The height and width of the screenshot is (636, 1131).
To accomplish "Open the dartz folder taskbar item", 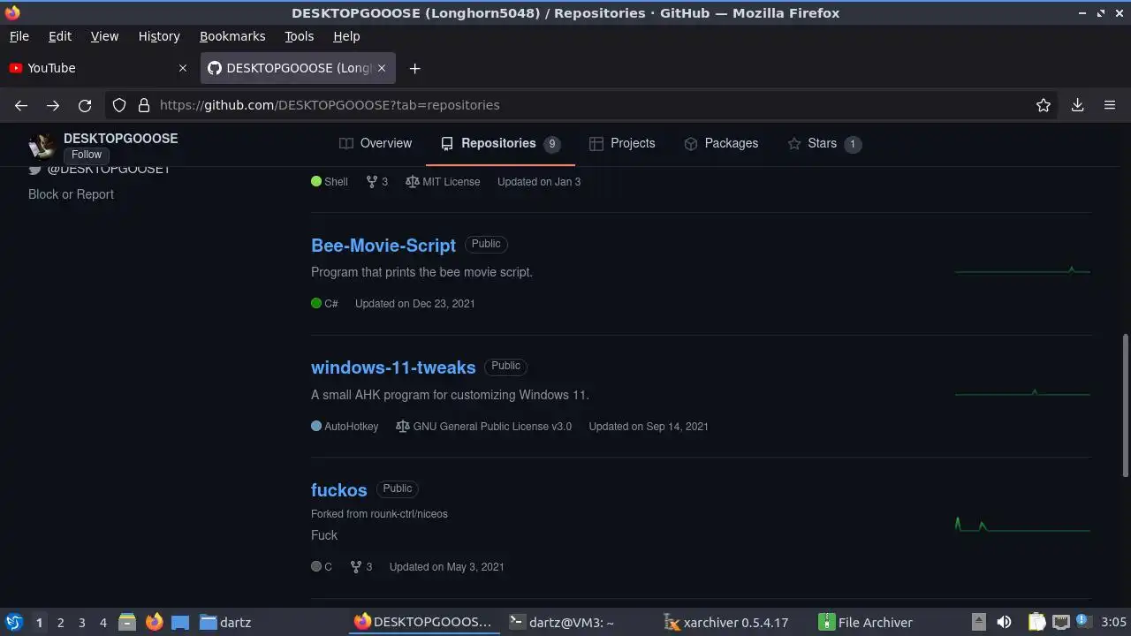I will [x=225, y=623].
